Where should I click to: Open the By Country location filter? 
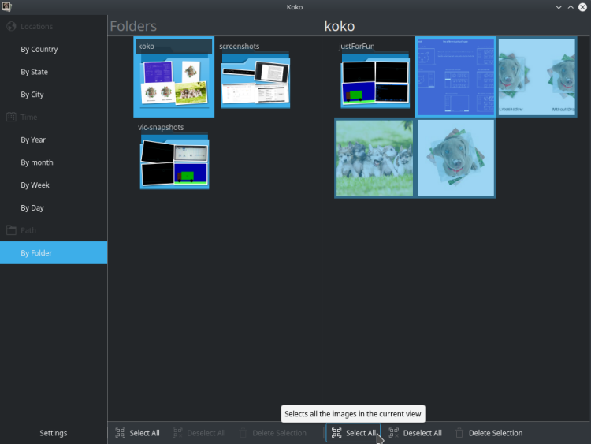click(54, 50)
